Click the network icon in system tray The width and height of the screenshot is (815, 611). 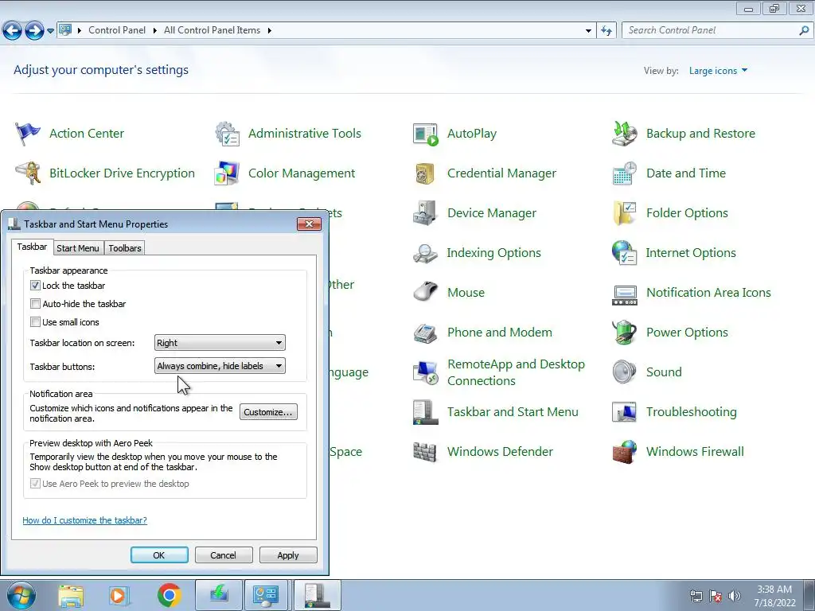tap(696, 596)
